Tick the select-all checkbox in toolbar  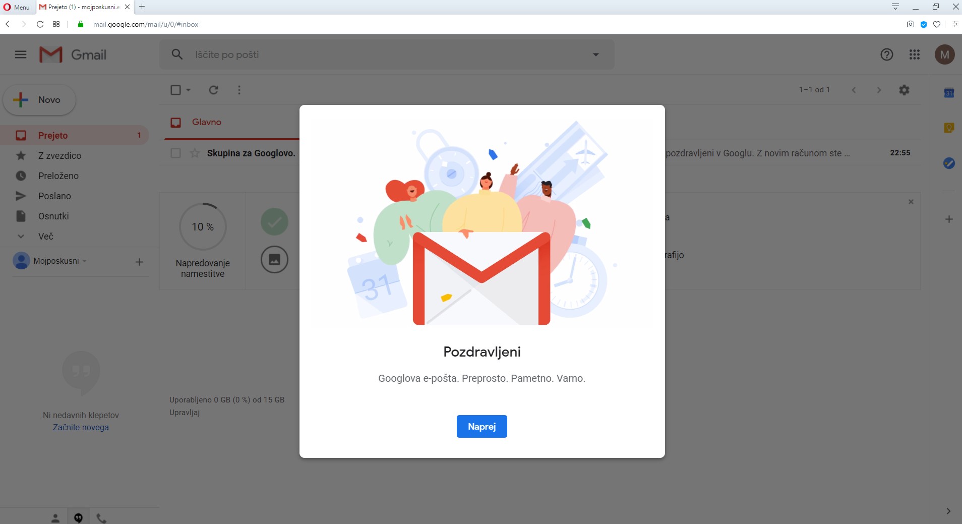(x=175, y=90)
